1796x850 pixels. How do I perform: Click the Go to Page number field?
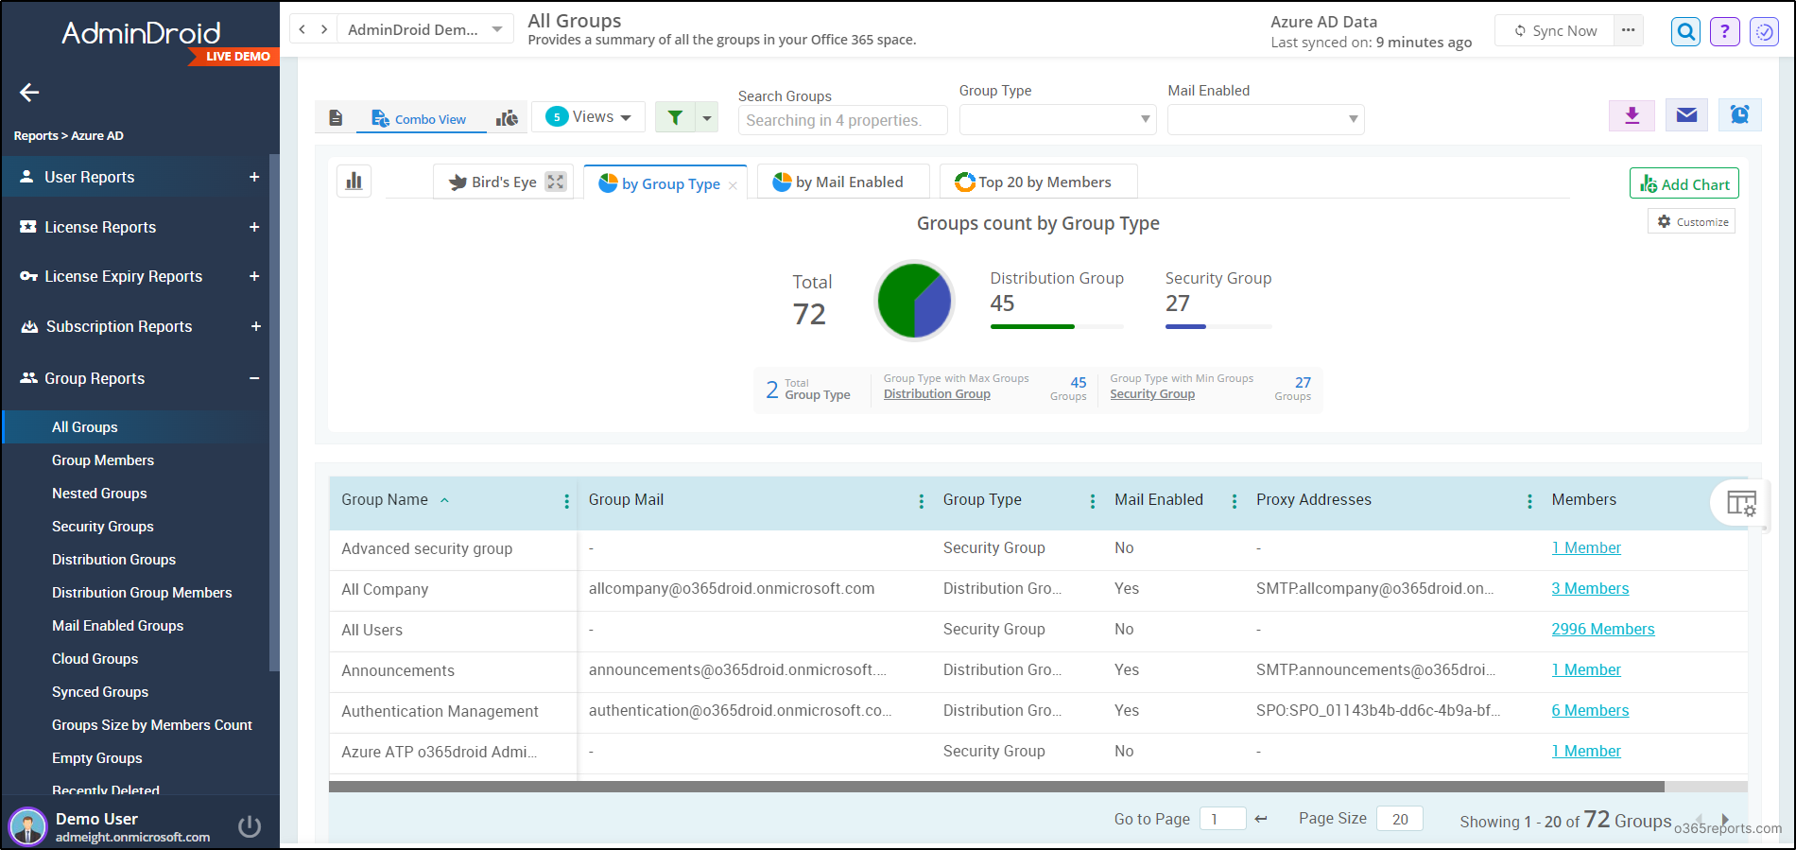[1222, 819]
